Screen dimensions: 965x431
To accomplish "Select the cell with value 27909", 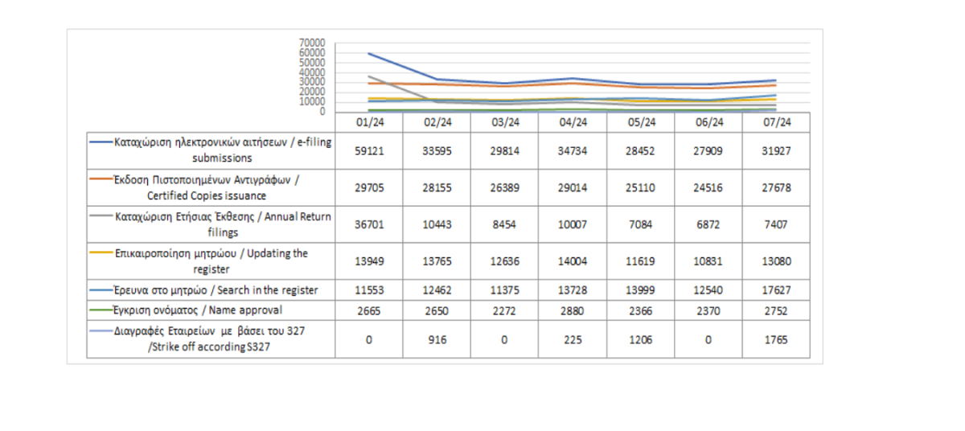I will [x=708, y=150].
